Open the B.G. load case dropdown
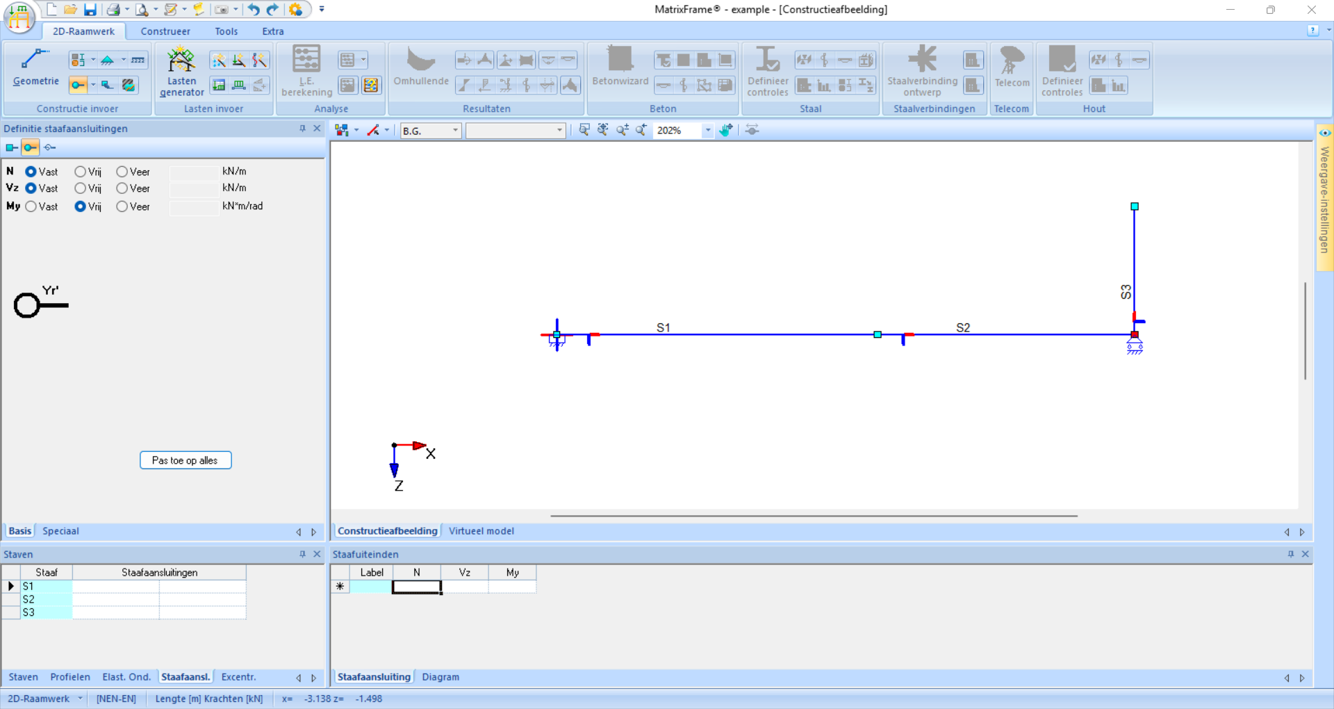 point(455,131)
